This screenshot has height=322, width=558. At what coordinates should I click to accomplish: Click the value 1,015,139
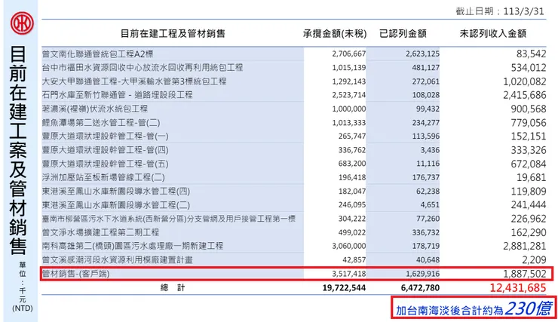pyautogui.click(x=348, y=68)
